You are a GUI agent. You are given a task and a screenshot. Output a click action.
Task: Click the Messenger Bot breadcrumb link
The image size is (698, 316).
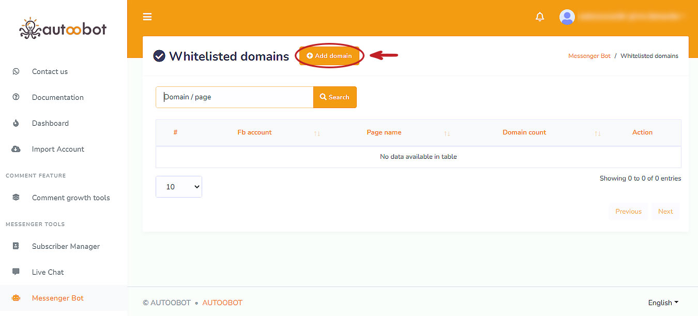589,56
